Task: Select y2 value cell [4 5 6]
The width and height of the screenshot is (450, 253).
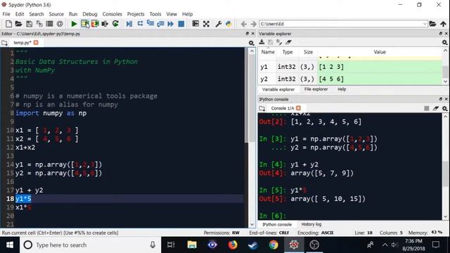Action: tap(380, 79)
